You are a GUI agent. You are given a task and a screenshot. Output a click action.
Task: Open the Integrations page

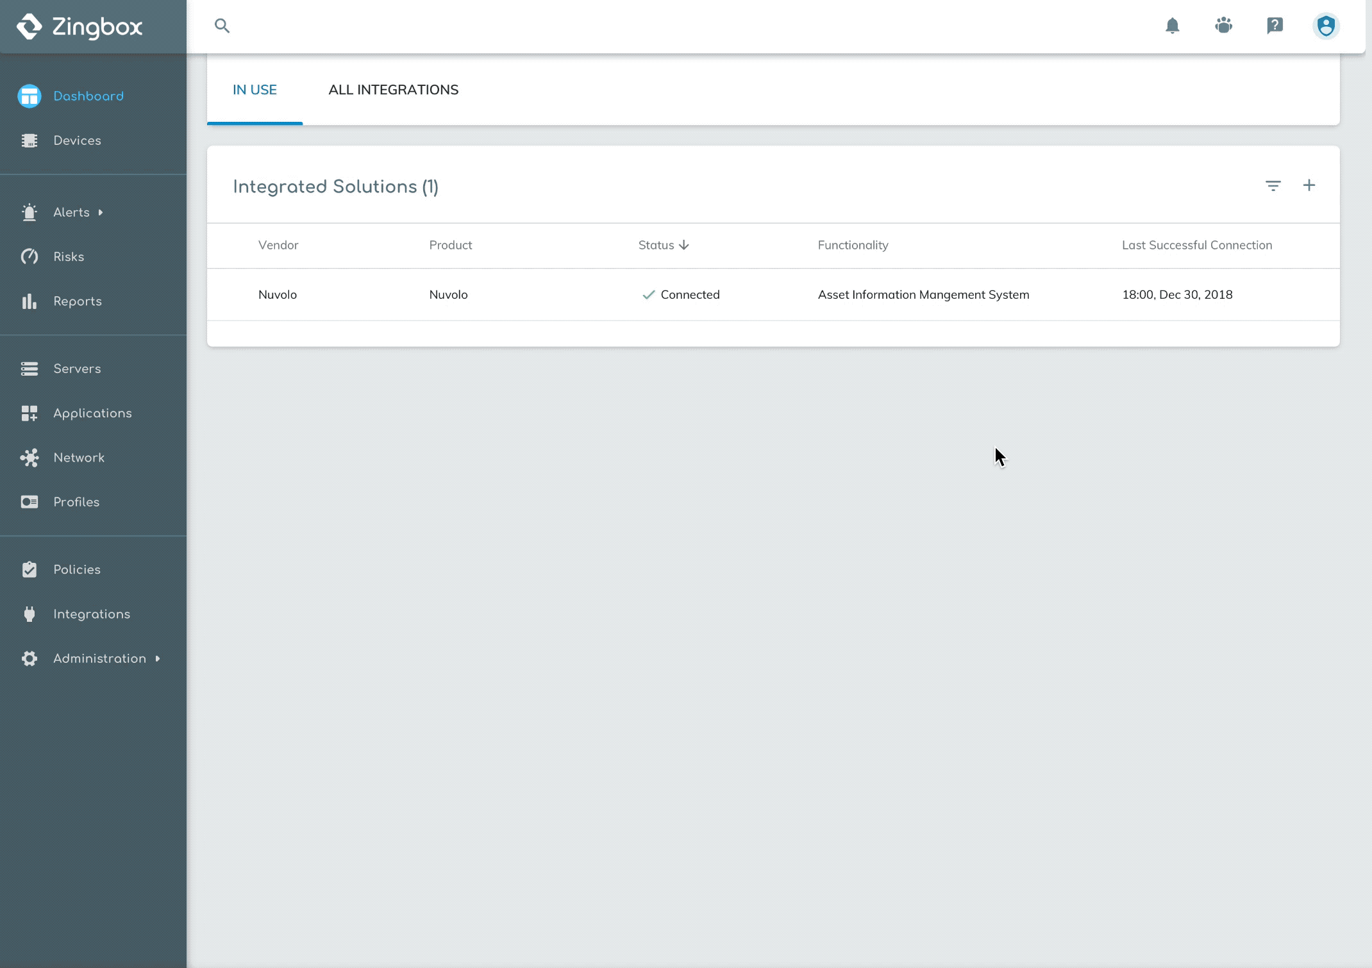point(91,614)
